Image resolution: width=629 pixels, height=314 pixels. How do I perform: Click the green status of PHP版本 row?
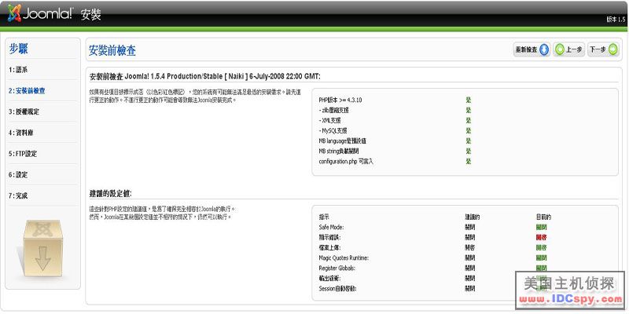point(468,100)
